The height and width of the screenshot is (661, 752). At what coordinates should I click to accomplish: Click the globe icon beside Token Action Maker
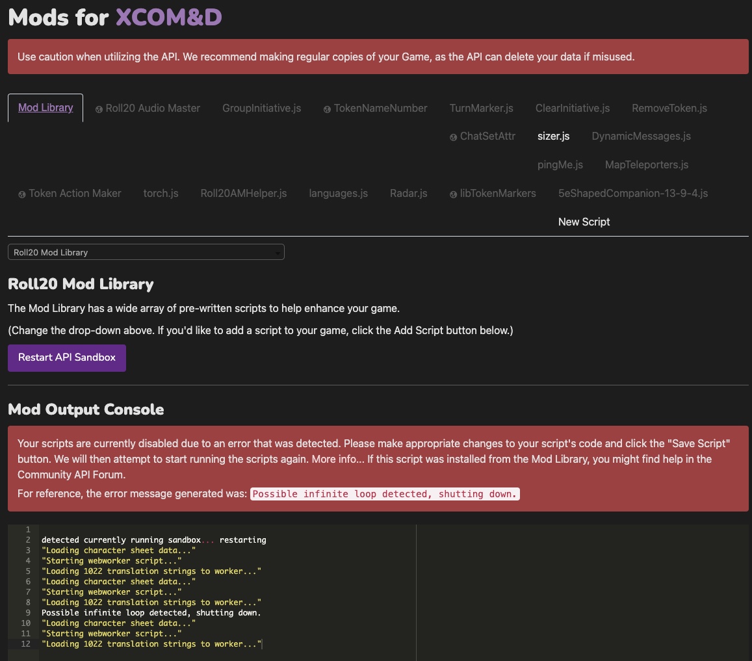pos(22,194)
